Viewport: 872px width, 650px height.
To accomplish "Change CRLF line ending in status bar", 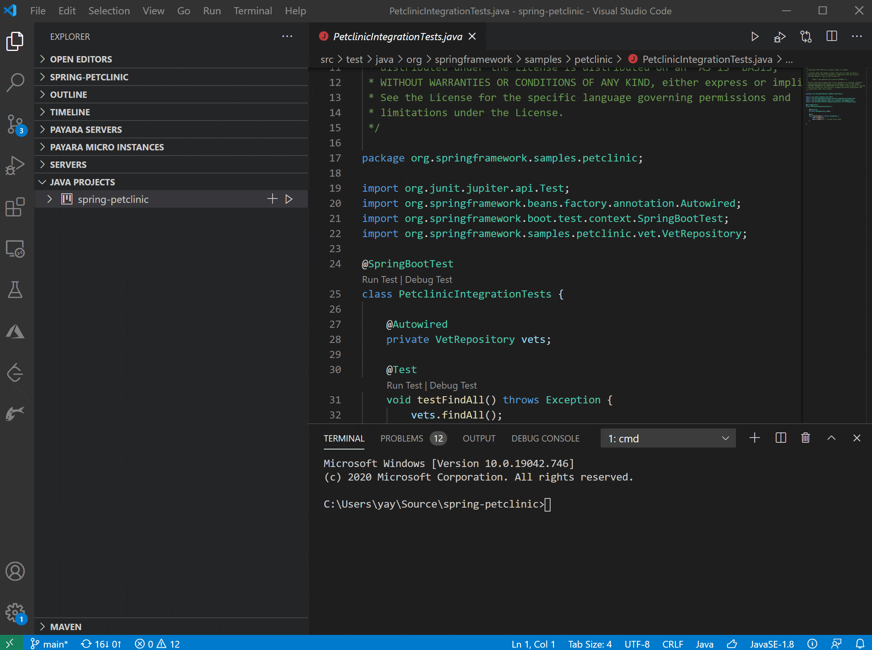I will point(673,644).
